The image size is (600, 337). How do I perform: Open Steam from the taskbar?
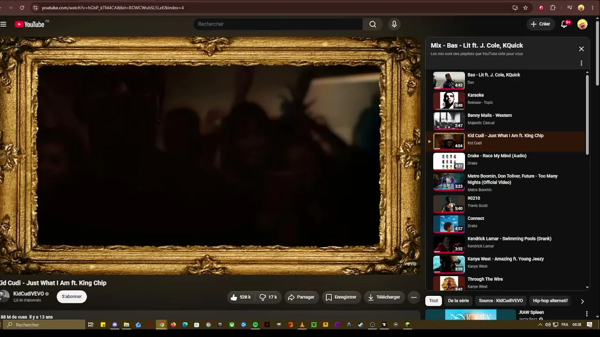360,325
